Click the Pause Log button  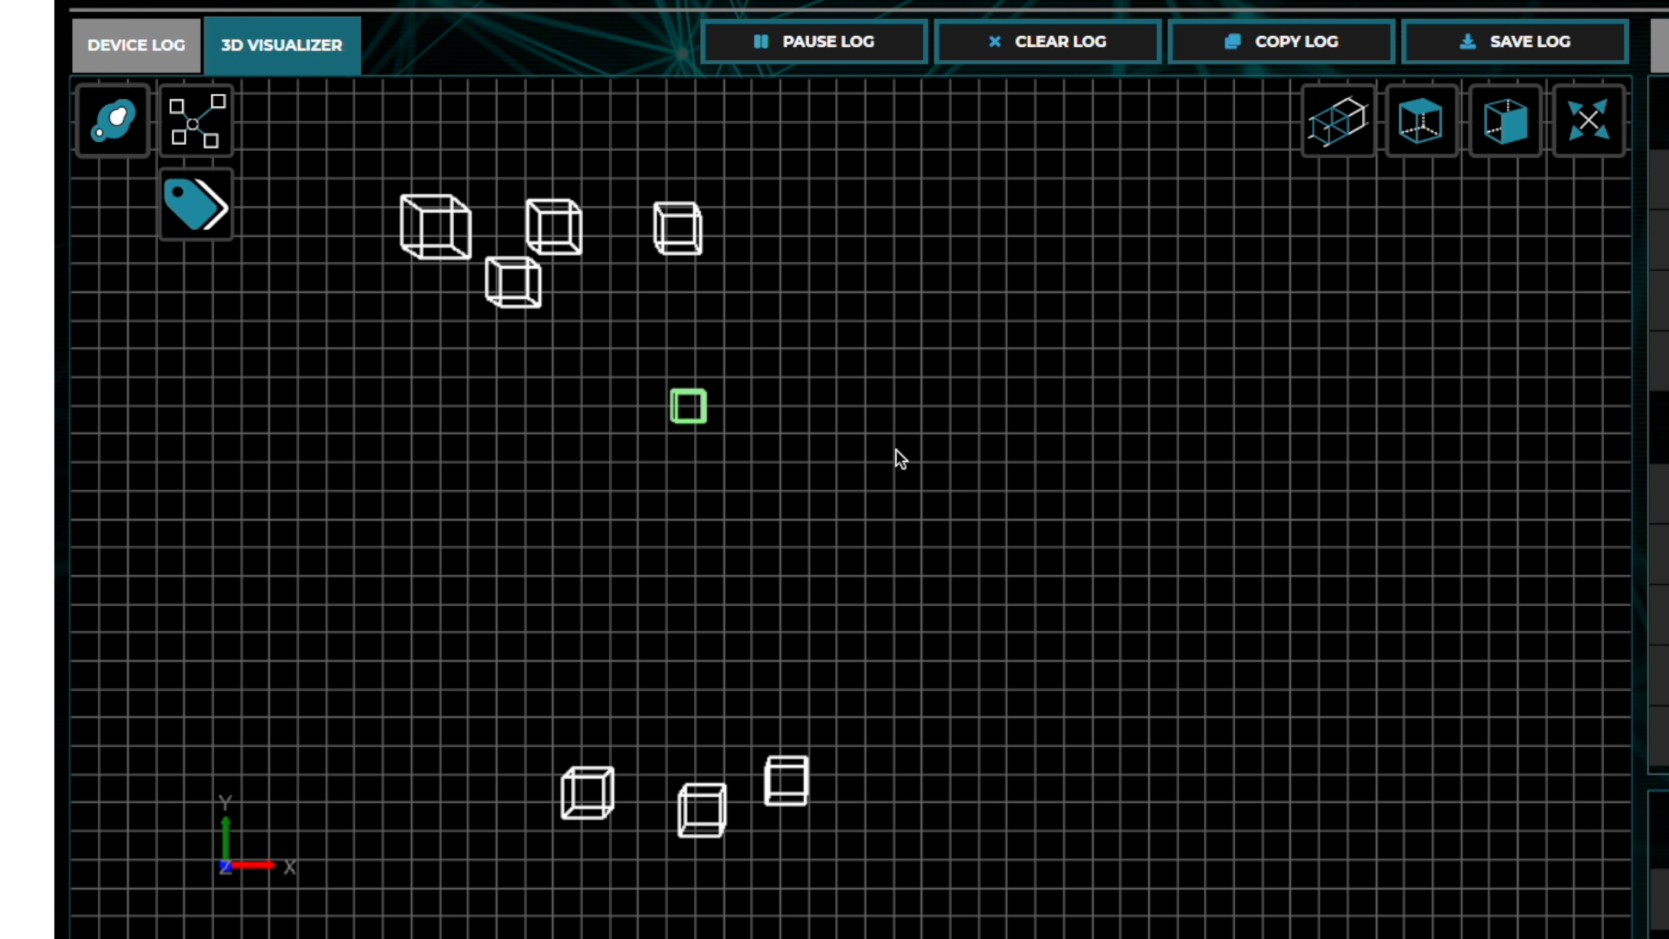coord(814,41)
